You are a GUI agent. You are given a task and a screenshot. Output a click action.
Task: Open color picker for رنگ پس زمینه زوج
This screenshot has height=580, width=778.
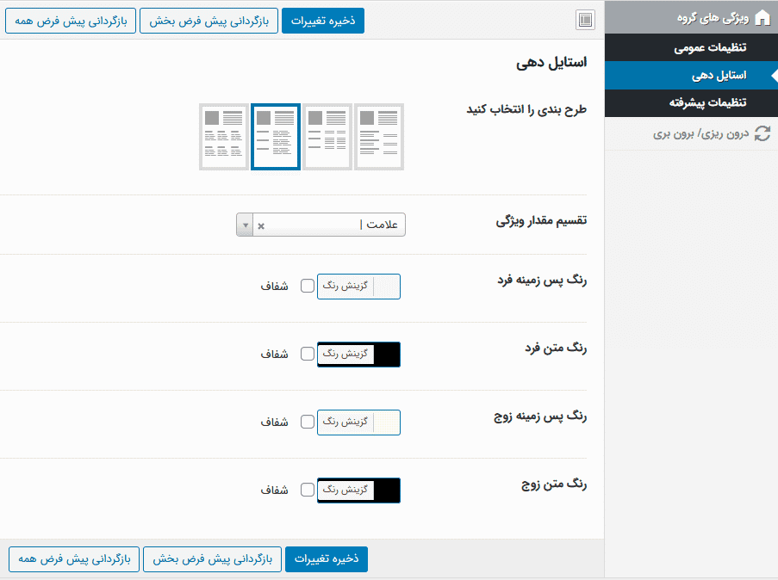[x=358, y=423]
